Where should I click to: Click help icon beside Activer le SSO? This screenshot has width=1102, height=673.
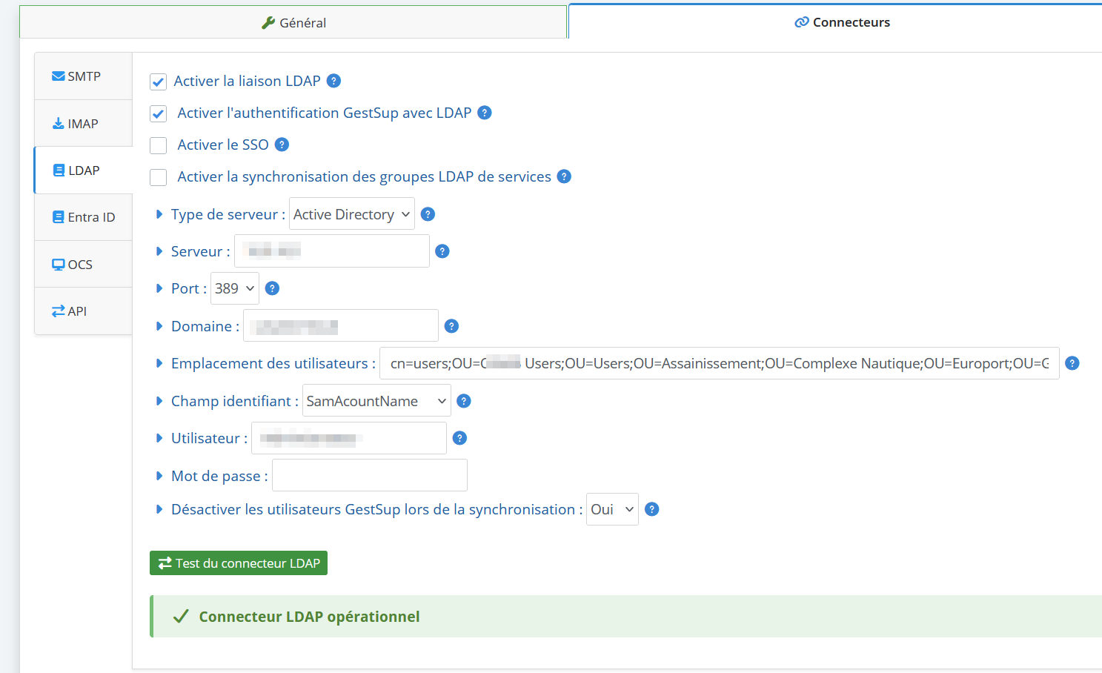282,145
